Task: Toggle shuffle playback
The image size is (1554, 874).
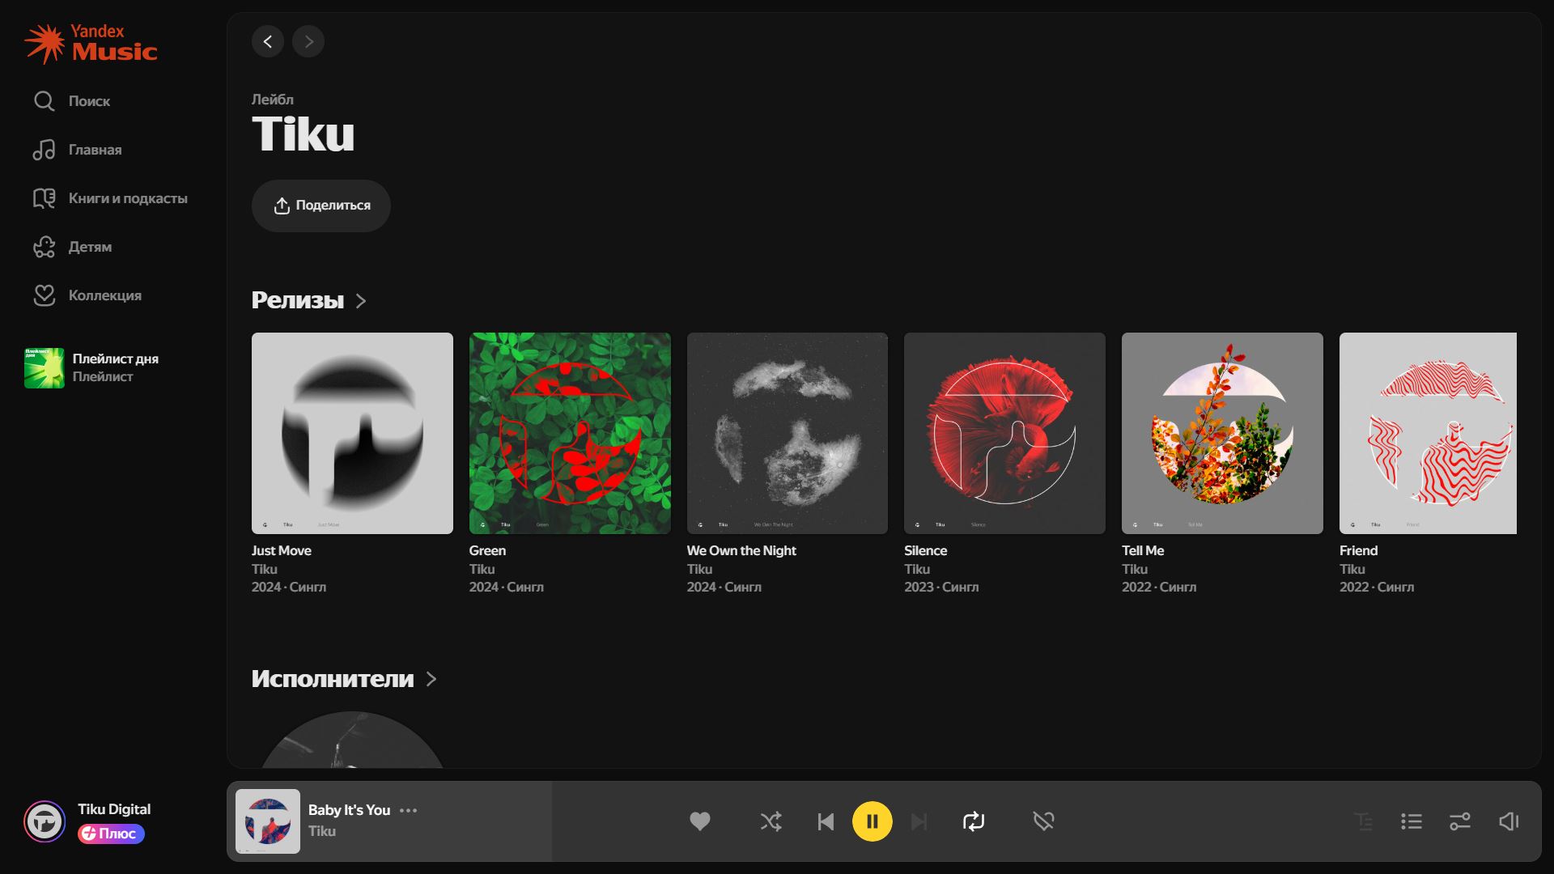Action: 771,821
